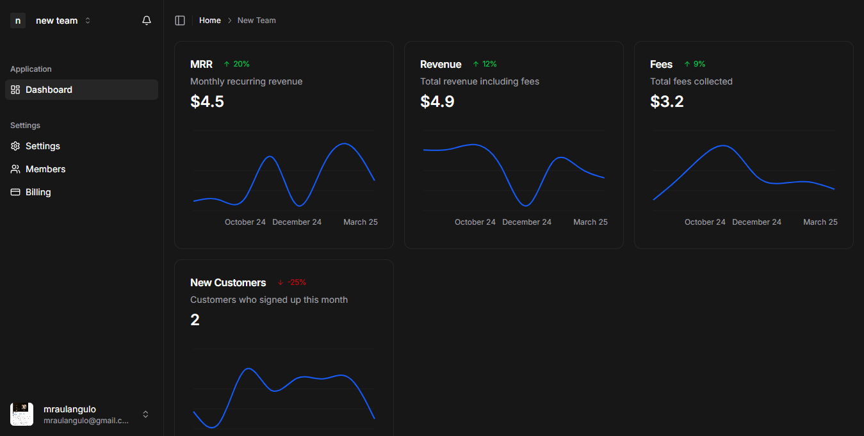This screenshot has height=436, width=864.
Task: Click the 12% revenue change badge
Action: click(484, 64)
